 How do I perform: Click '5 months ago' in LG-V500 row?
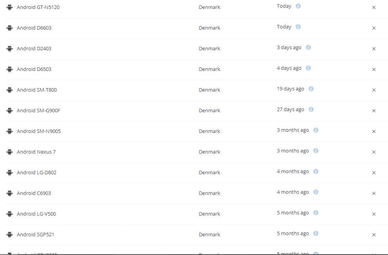293,212
